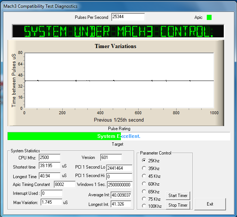The height and width of the screenshot is (217, 237).
Task: Click the Timer Variations chart title
Action: pos(115,46)
